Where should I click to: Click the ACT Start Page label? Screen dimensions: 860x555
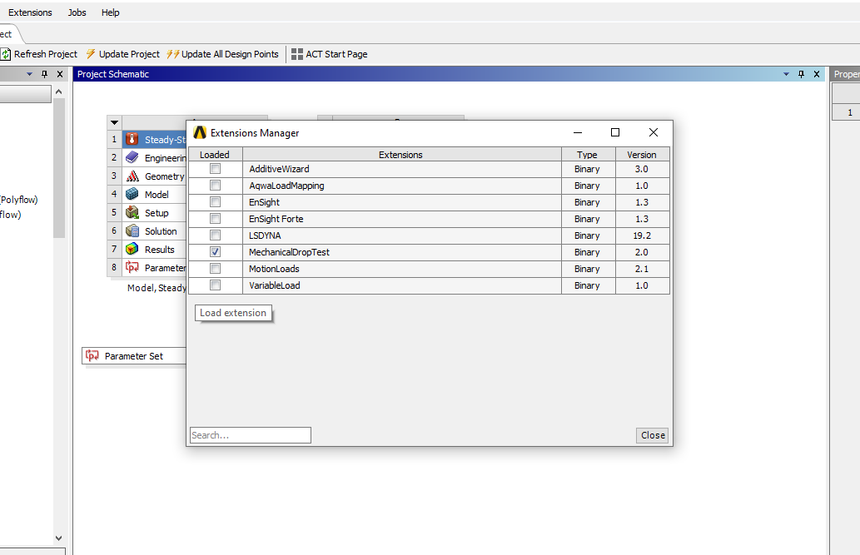point(337,54)
